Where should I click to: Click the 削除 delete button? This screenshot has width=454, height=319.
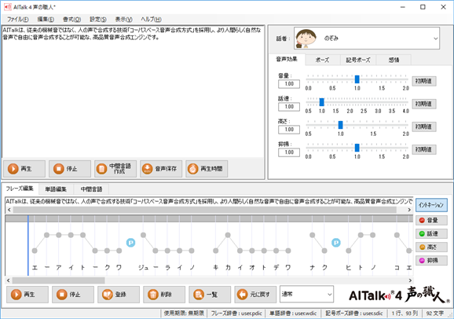(x=164, y=295)
